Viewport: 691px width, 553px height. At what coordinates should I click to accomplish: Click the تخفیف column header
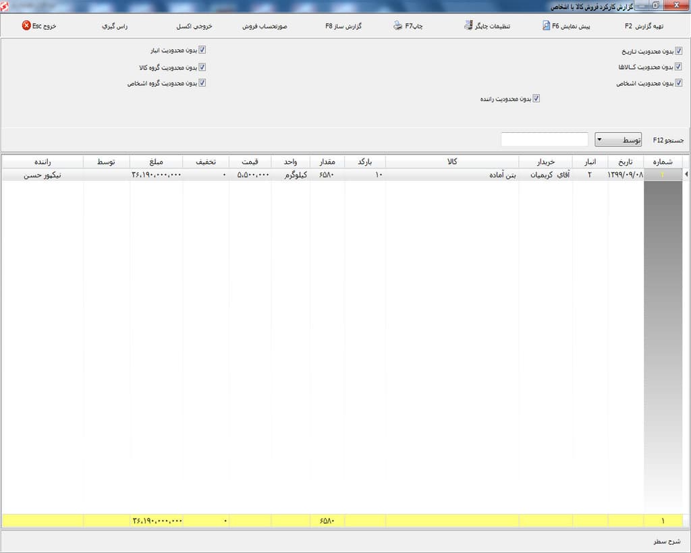pos(206,162)
